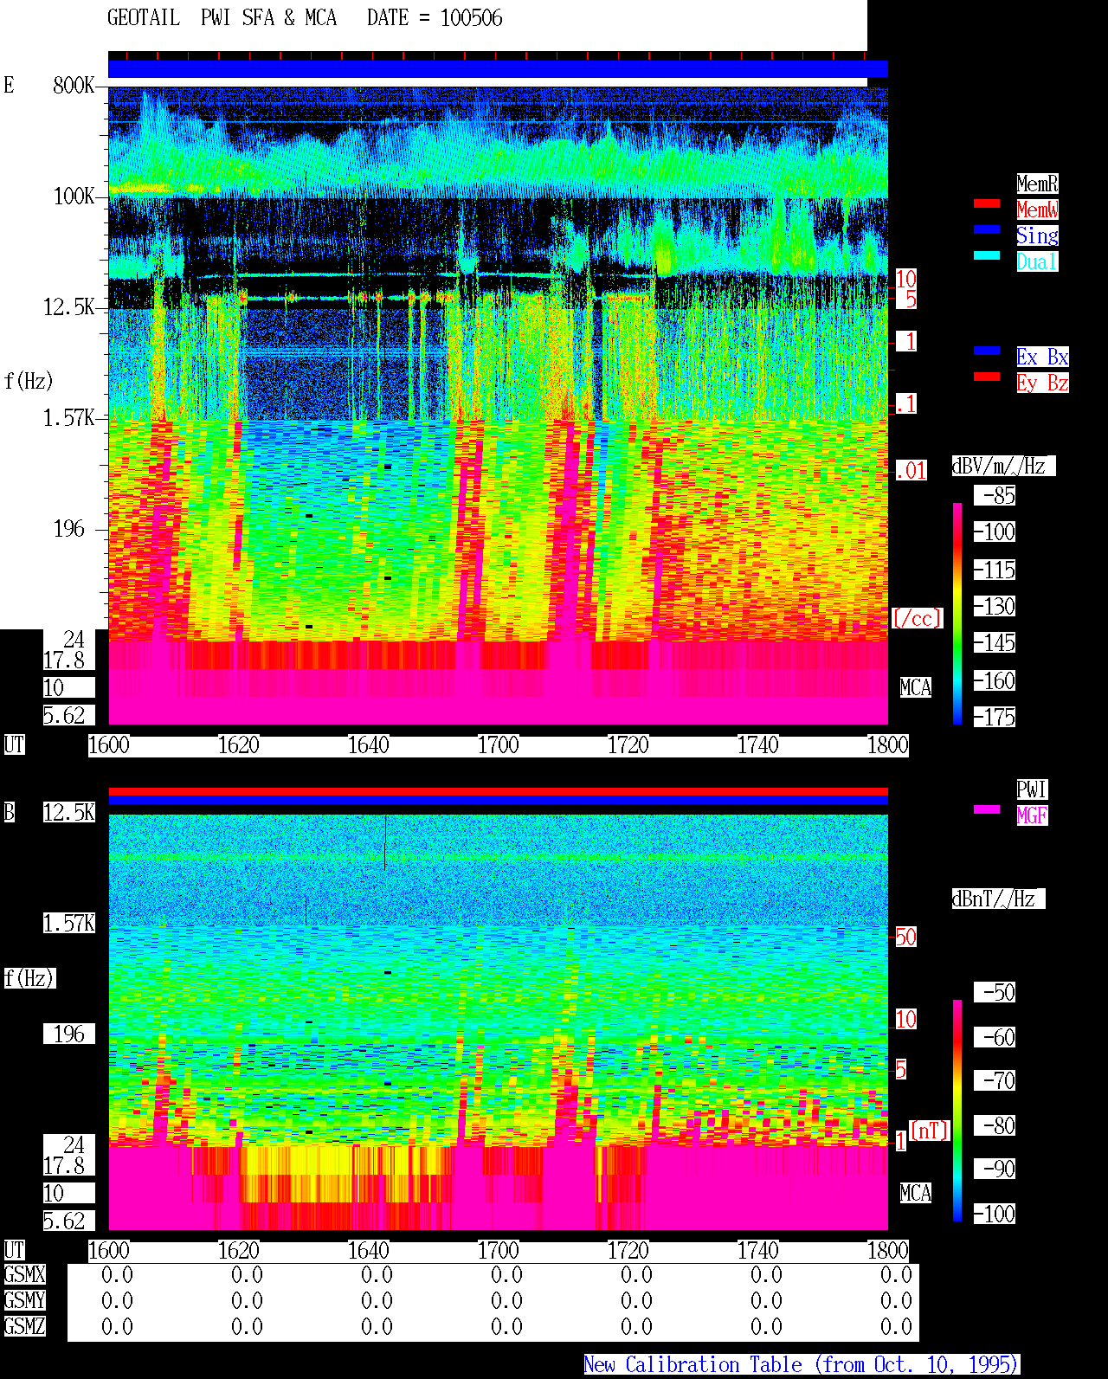Click the "dBnT/√Hz" unit label

click(998, 899)
